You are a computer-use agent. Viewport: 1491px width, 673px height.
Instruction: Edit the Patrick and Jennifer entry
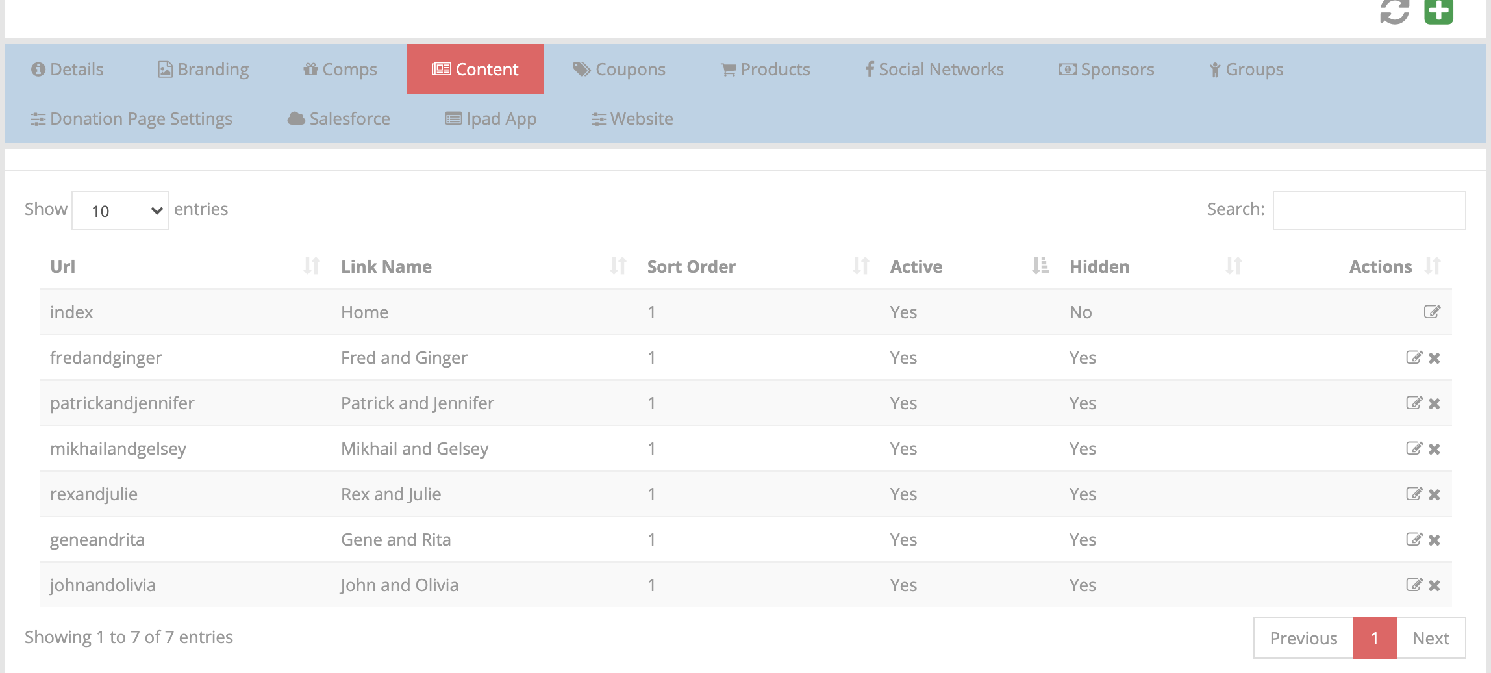1414,403
